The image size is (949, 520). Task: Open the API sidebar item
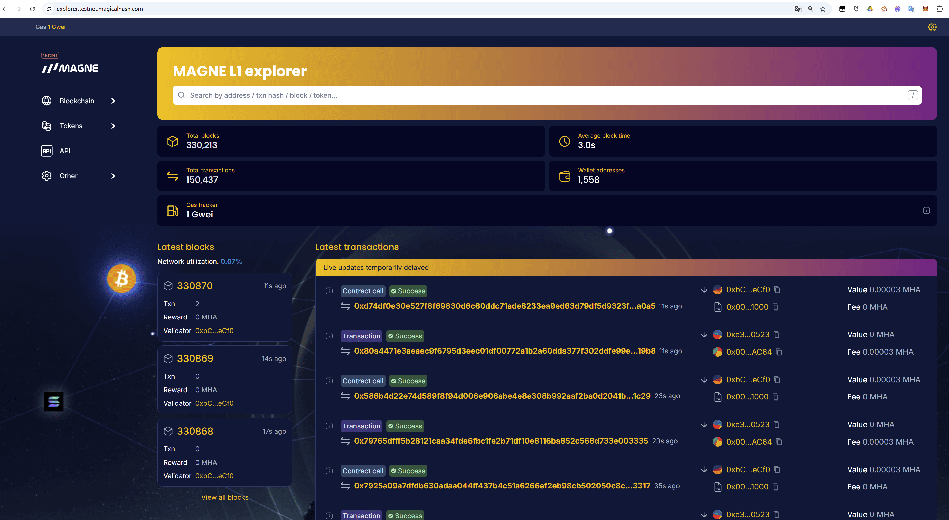pyautogui.click(x=65, y=151)
